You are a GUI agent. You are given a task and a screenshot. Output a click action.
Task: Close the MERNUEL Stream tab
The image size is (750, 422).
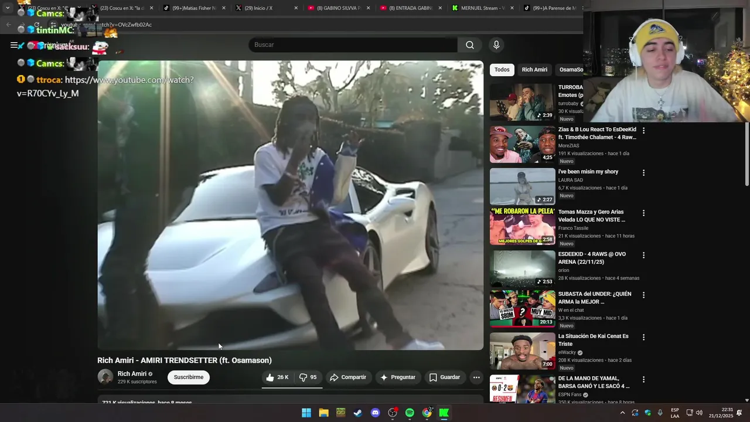512,8
